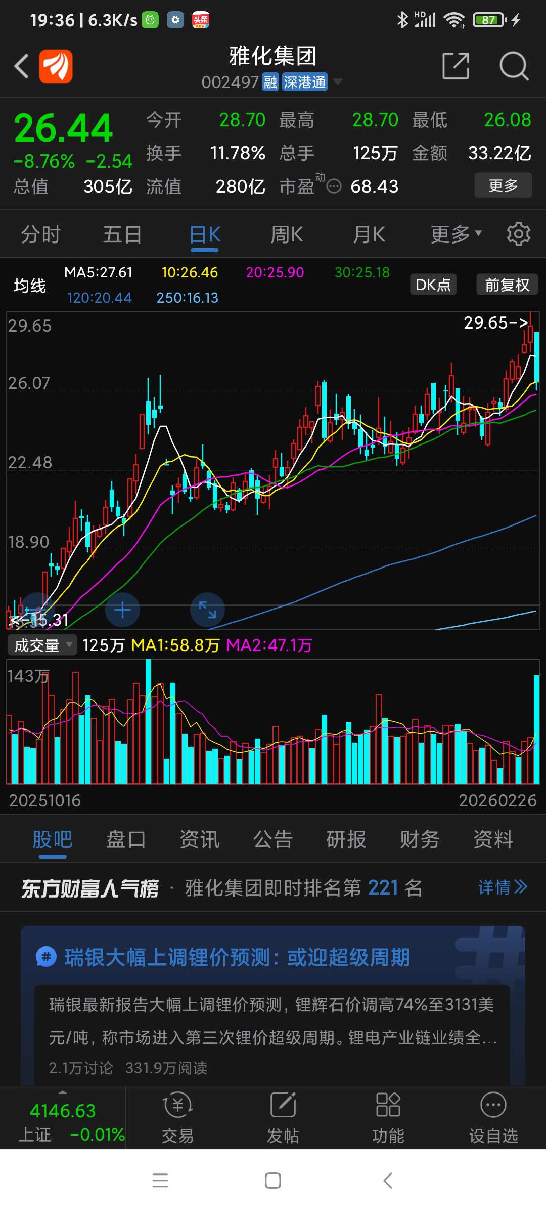The width and height of the screenshot is (546, 1215).
Task: Tap the chart zoom-in plus icon
Action: click(x=122, y=610)
